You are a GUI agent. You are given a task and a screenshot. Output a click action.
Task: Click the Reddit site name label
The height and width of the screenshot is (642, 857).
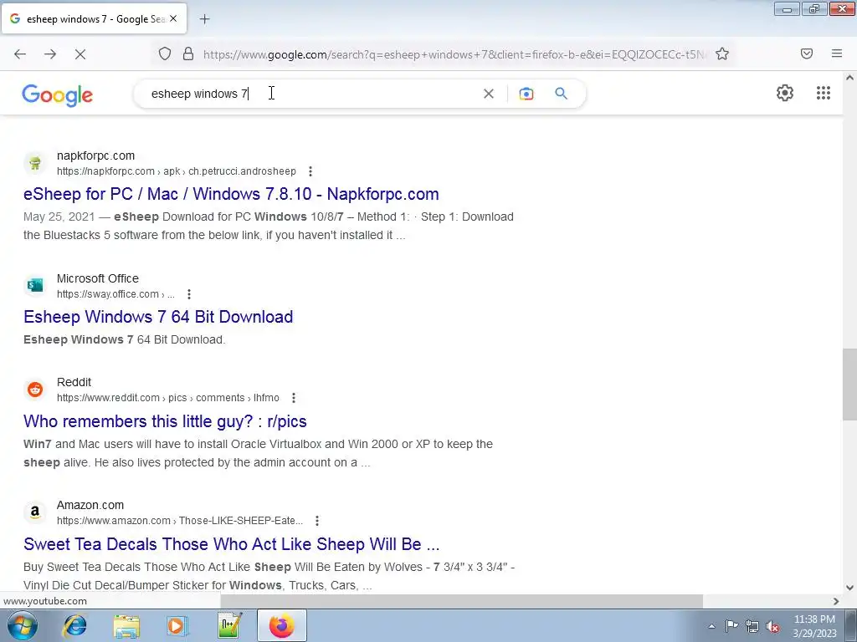(x=74, y=382)
